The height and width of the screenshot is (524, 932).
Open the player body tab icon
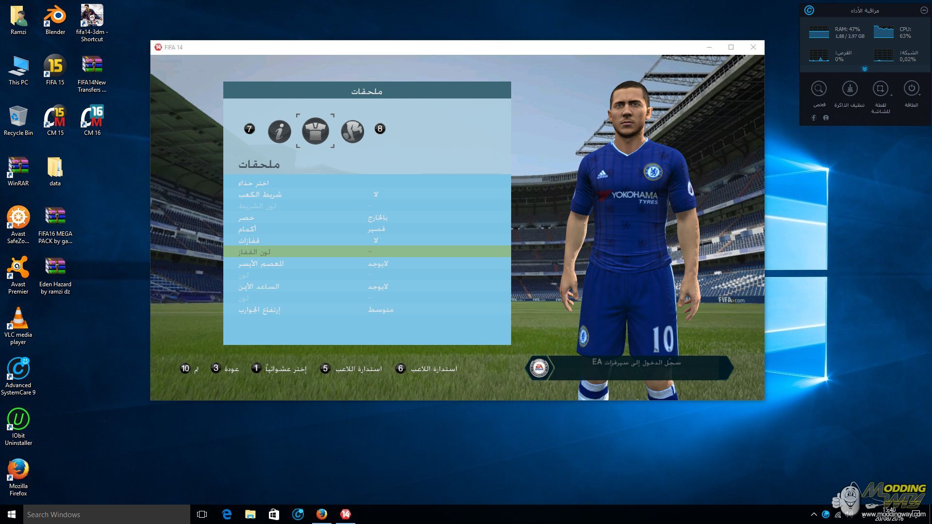point(352,131)
